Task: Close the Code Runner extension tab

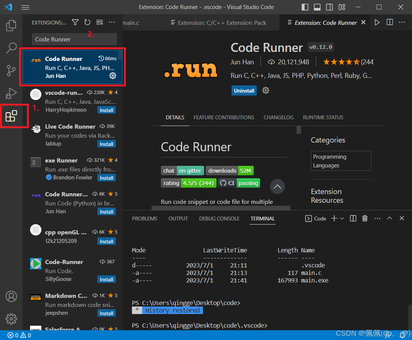Action: tap(363, 22)
